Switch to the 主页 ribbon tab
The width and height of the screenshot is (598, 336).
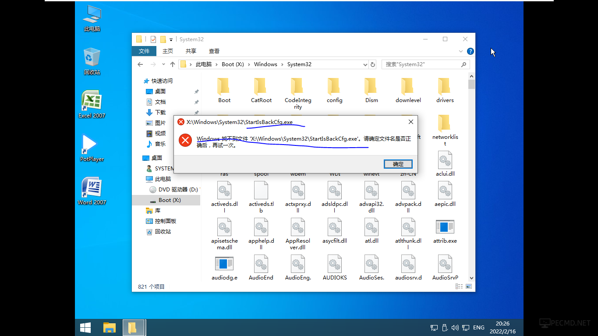(x=168, y=51)
